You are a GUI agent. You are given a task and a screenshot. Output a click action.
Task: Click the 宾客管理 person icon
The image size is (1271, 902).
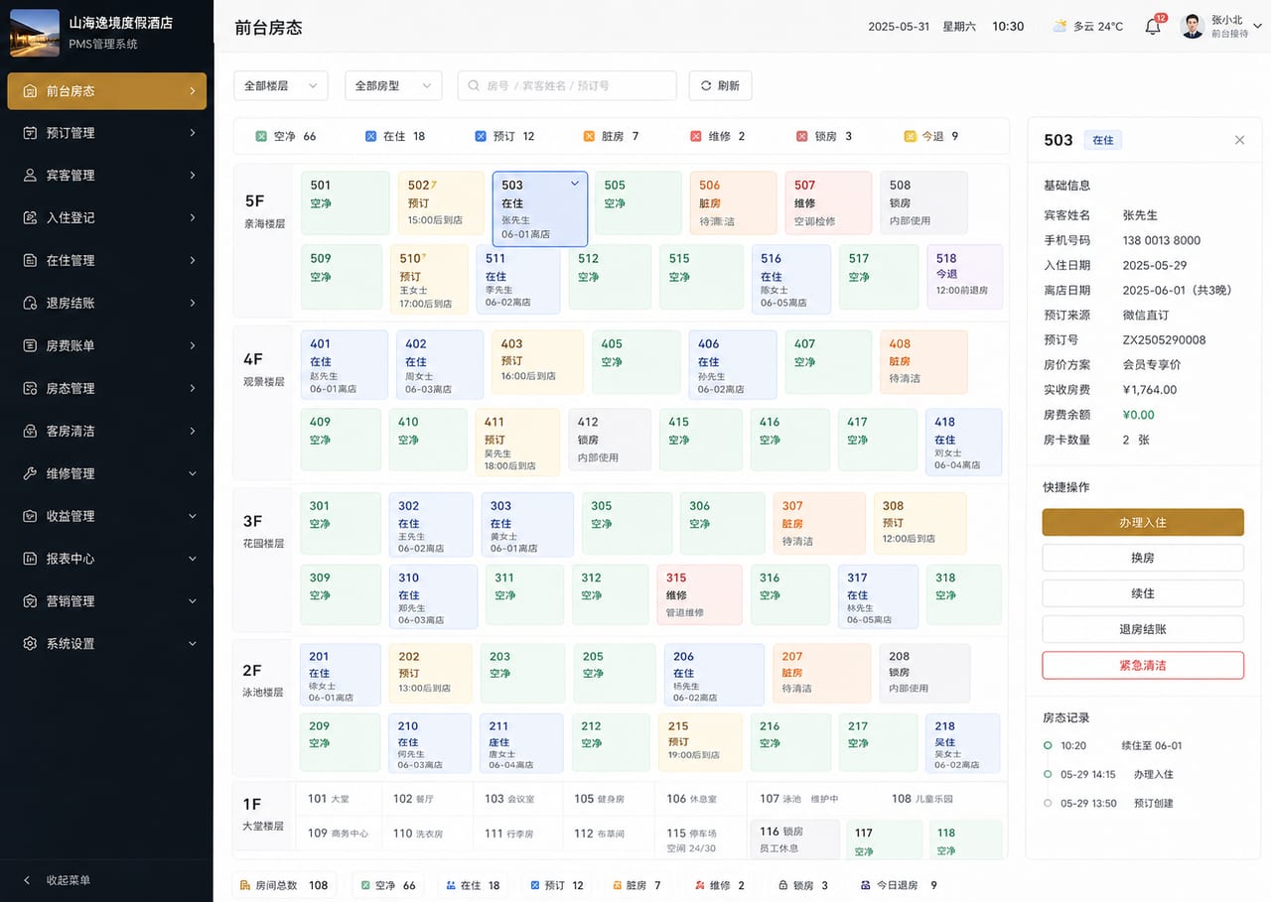pos(30,176)
